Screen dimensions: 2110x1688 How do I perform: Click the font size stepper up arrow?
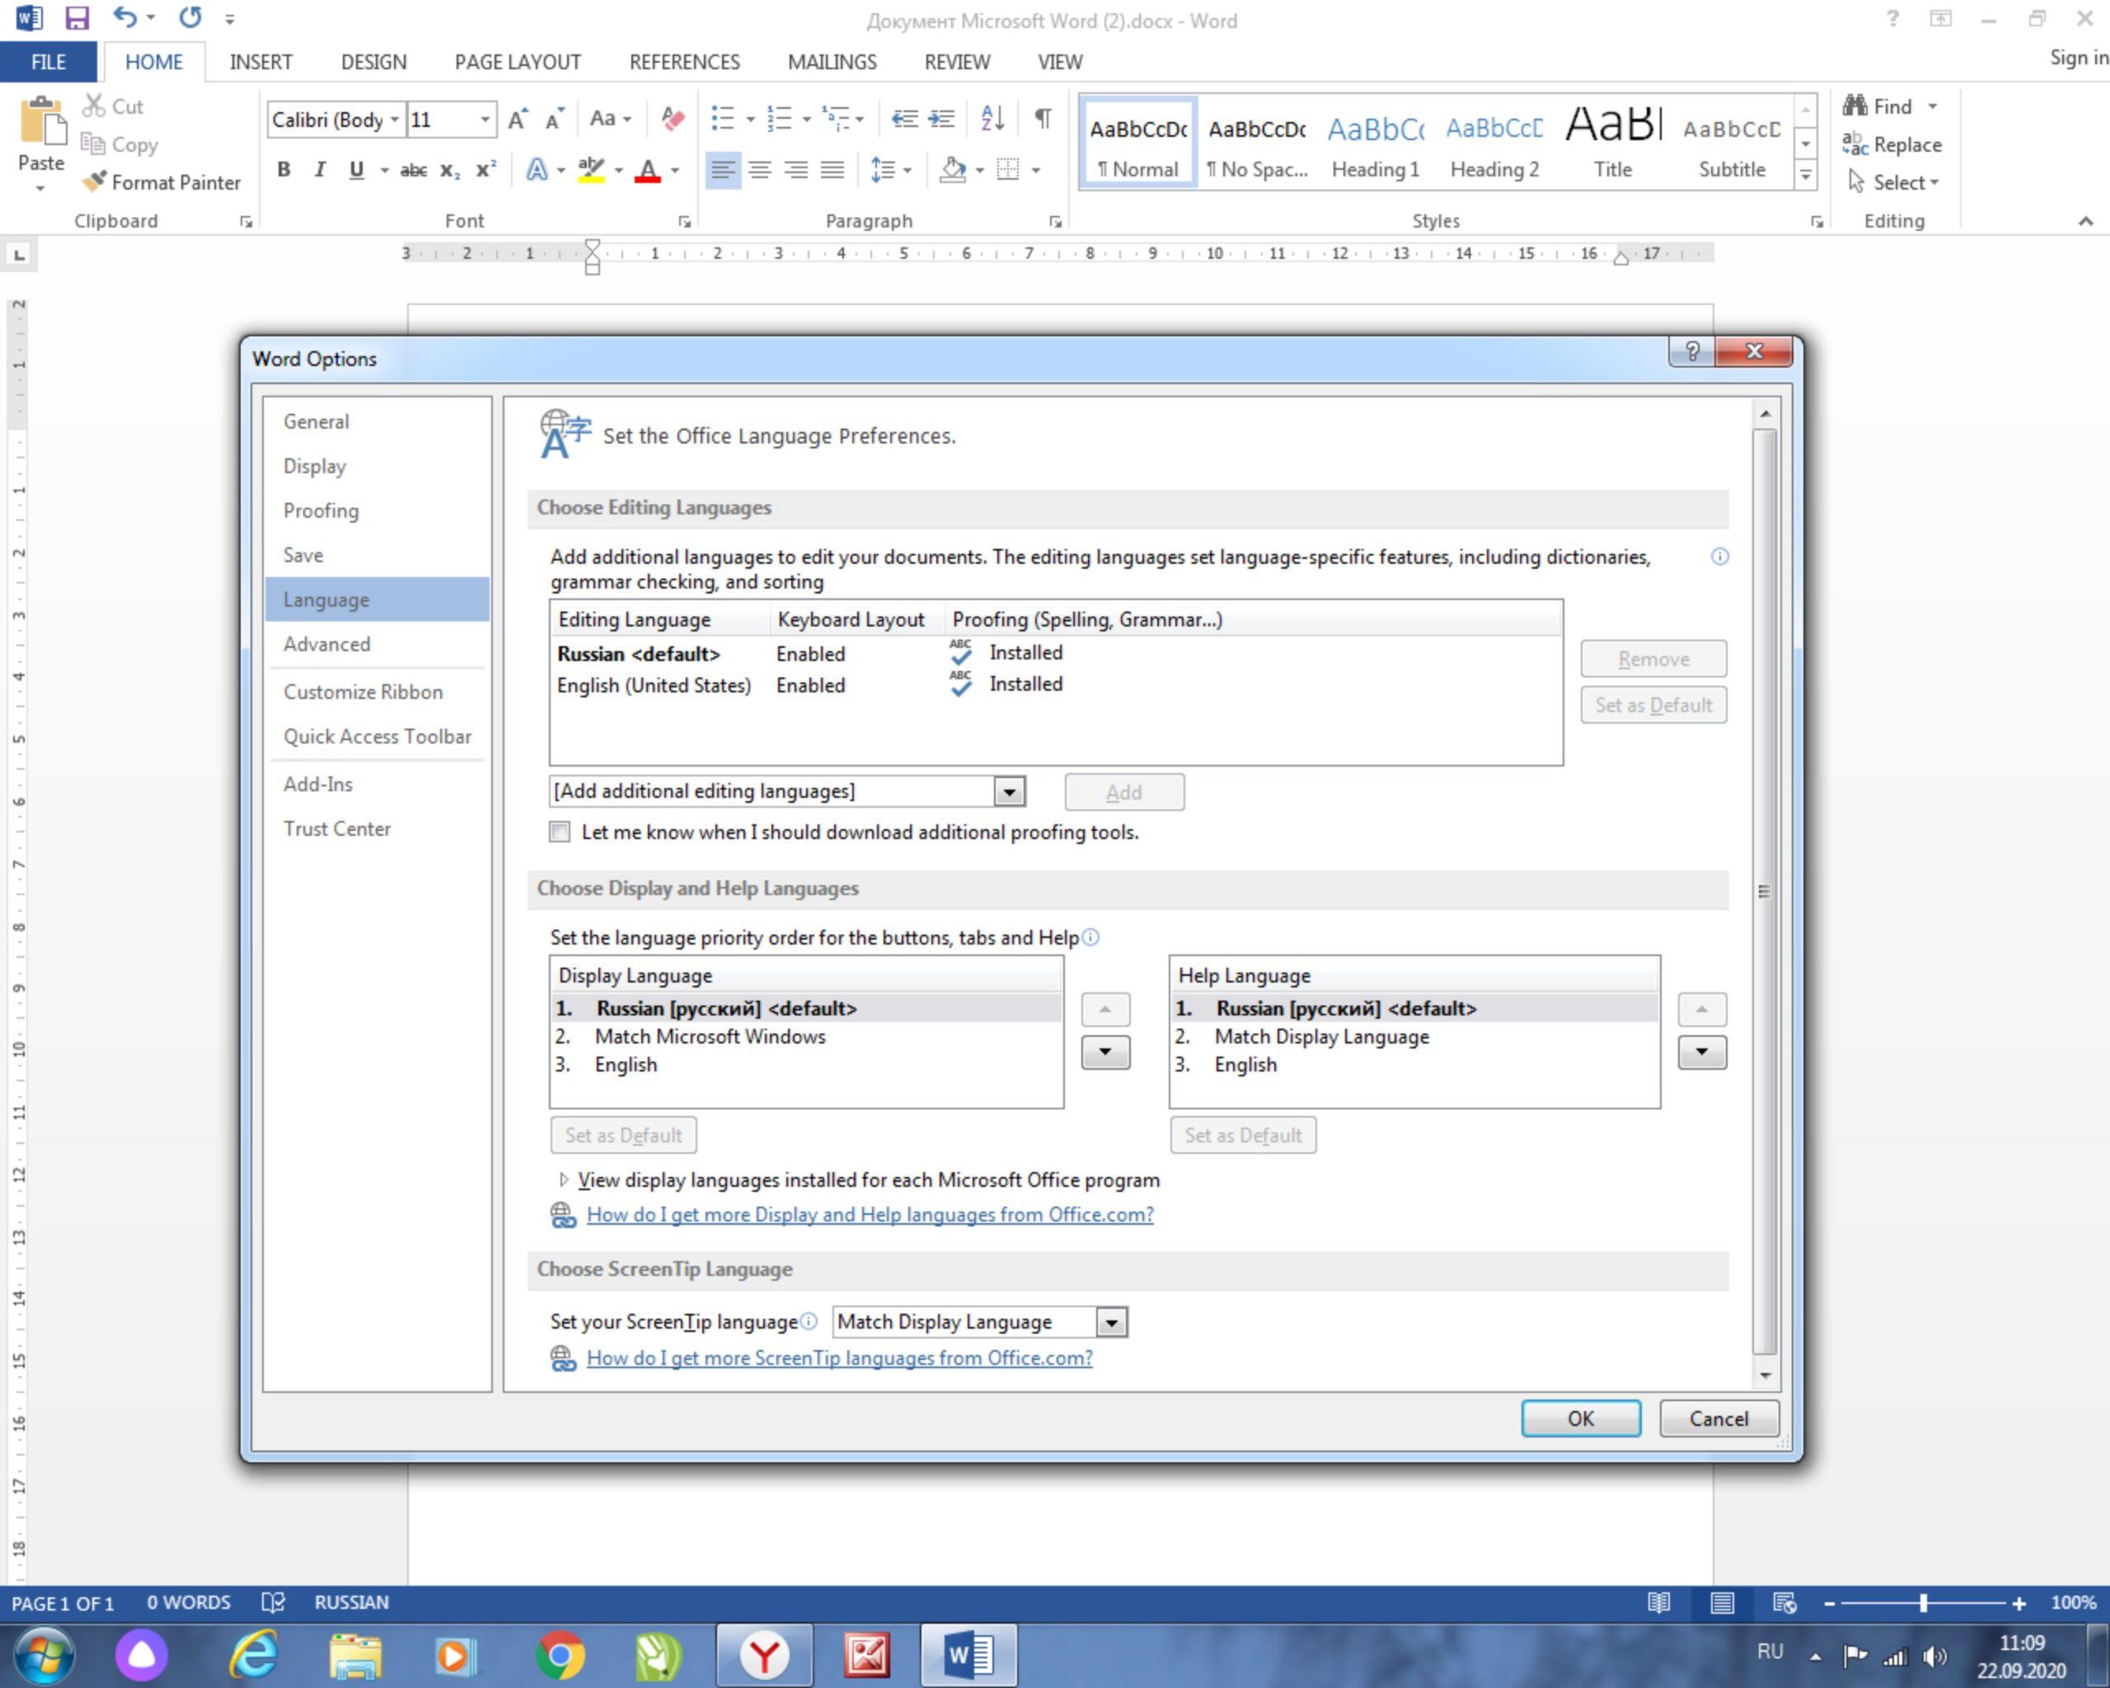pyautogui.click(x=518, y=119)
